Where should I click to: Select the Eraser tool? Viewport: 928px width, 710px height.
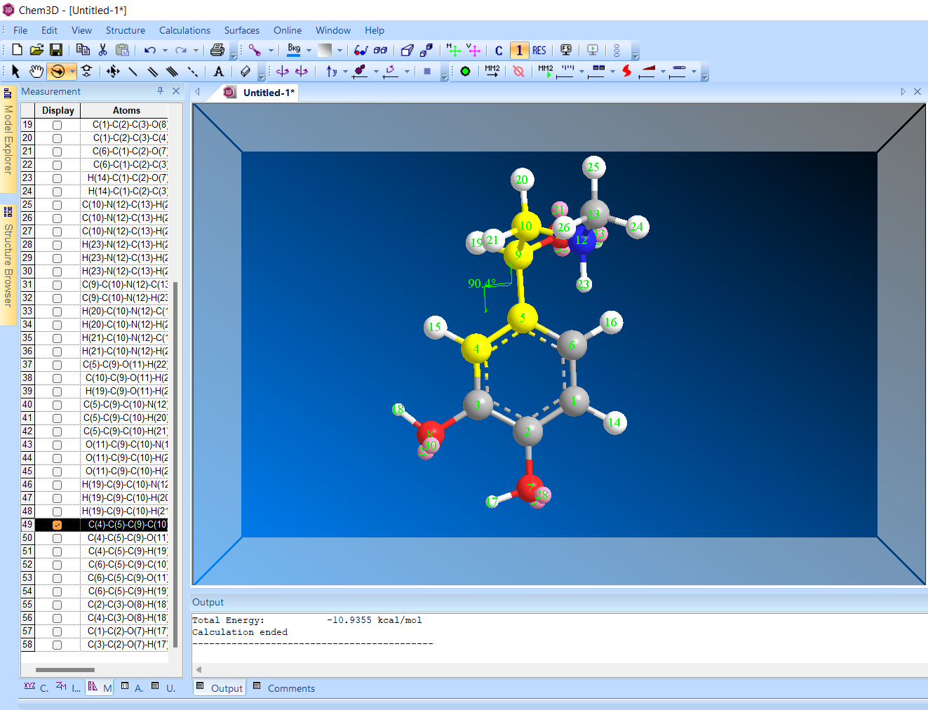[x=246, y=71]
